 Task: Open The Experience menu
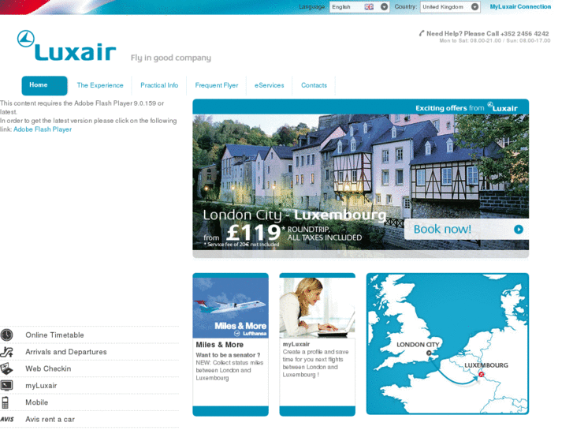click(100, 85)
